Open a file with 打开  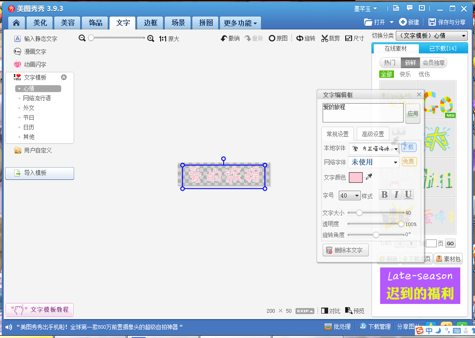[374, 22]
